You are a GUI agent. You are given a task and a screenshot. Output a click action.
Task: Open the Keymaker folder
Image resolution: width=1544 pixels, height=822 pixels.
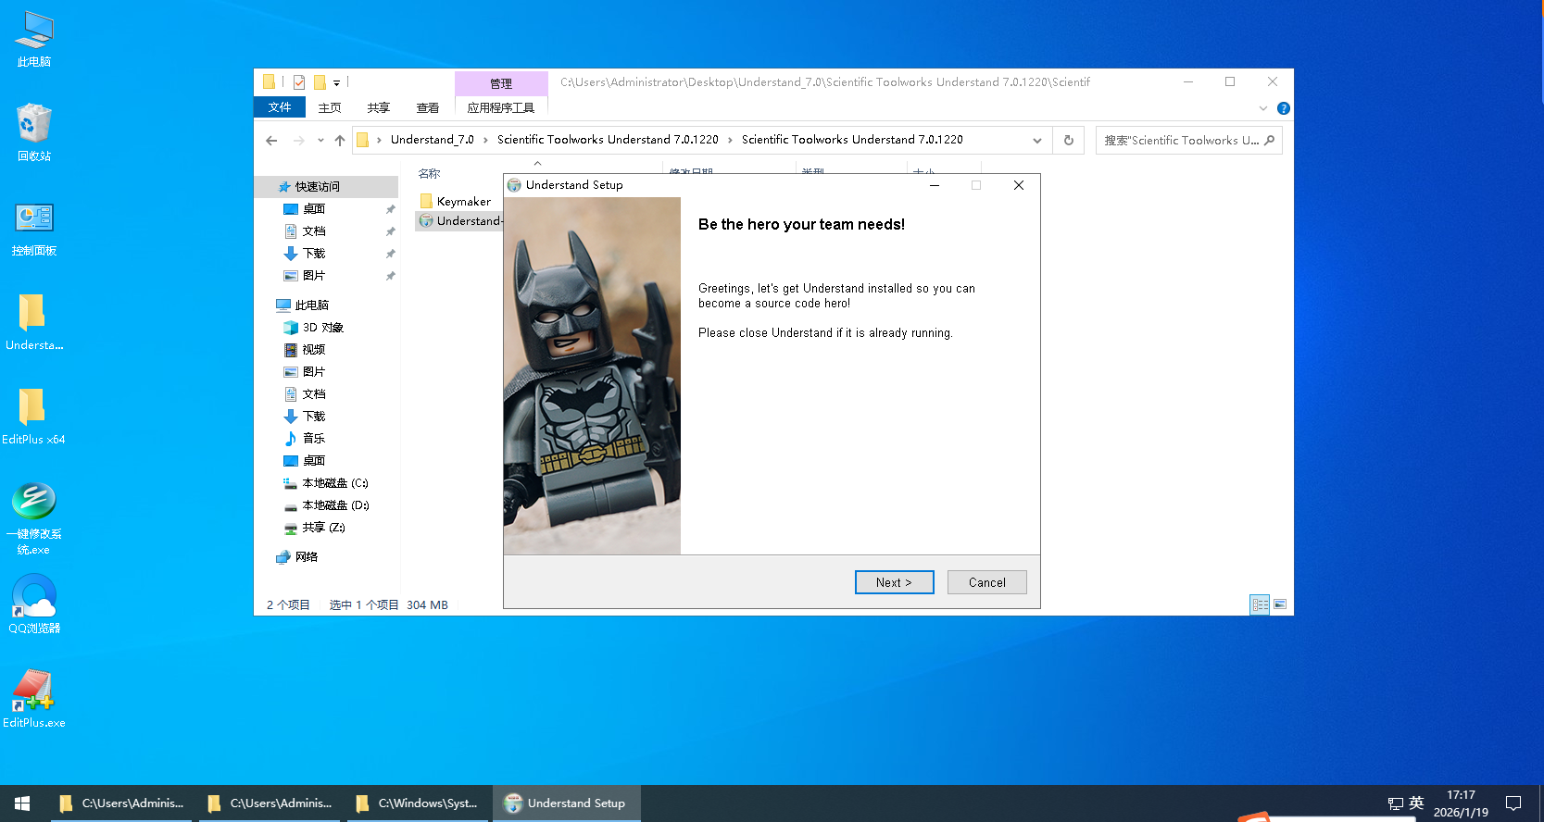tap(463, 202)
